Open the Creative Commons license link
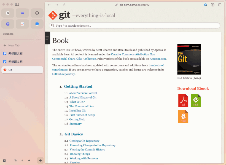Screen dimensions: 226x165 tap(104, 57)
